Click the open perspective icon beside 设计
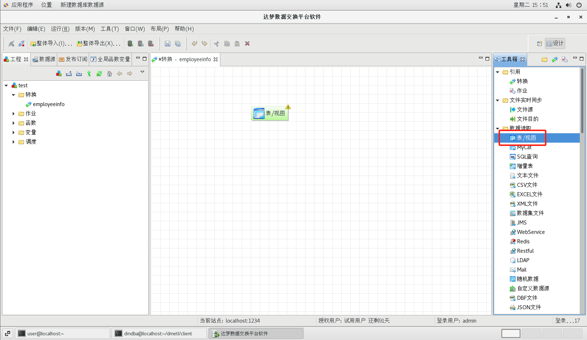 coord(540,43)
